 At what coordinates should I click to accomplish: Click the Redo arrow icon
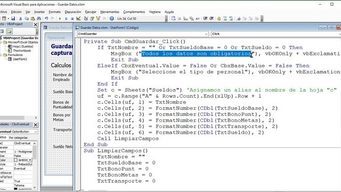52,19
